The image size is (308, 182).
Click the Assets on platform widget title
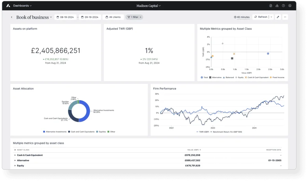pyautogui.click(x=25, y=29)
